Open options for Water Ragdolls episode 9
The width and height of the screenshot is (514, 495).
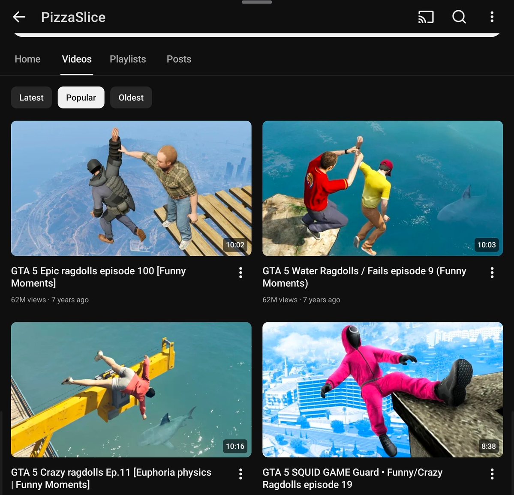(x=492, y=273)
